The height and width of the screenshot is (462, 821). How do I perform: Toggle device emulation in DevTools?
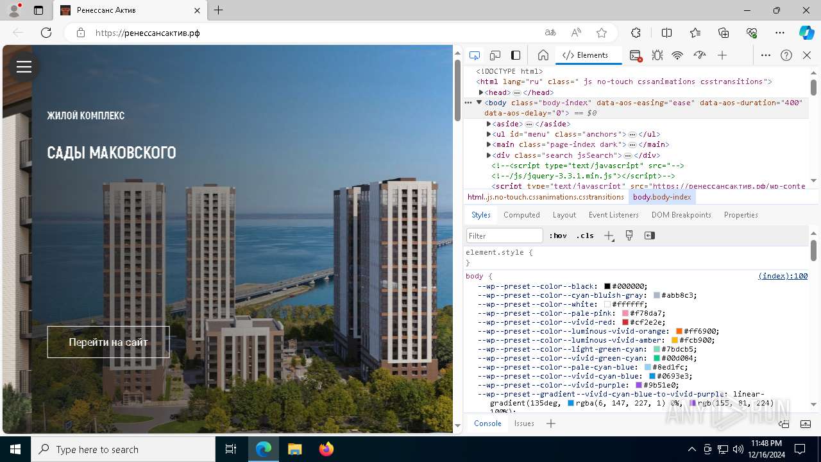pyautogui.click(x=495, y=55)
